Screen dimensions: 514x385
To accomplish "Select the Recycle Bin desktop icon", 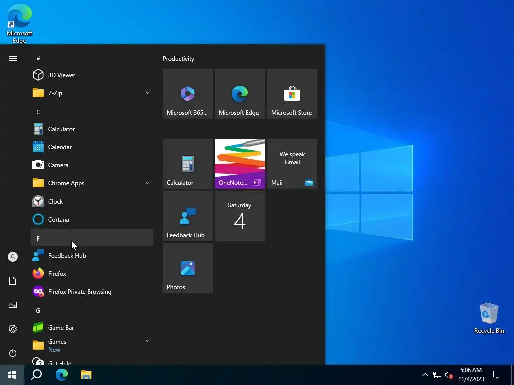I will click(489, 318).
